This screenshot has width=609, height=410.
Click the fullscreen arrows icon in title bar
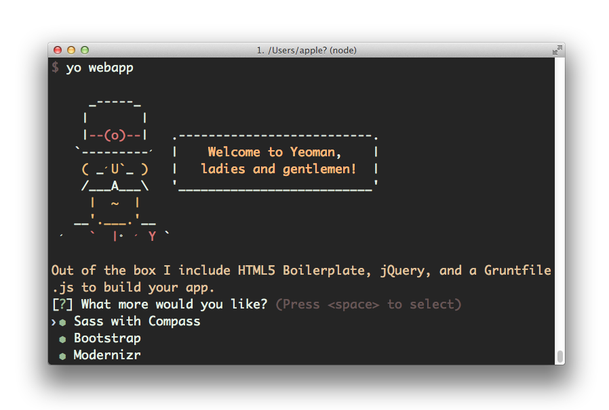(557, 50)
